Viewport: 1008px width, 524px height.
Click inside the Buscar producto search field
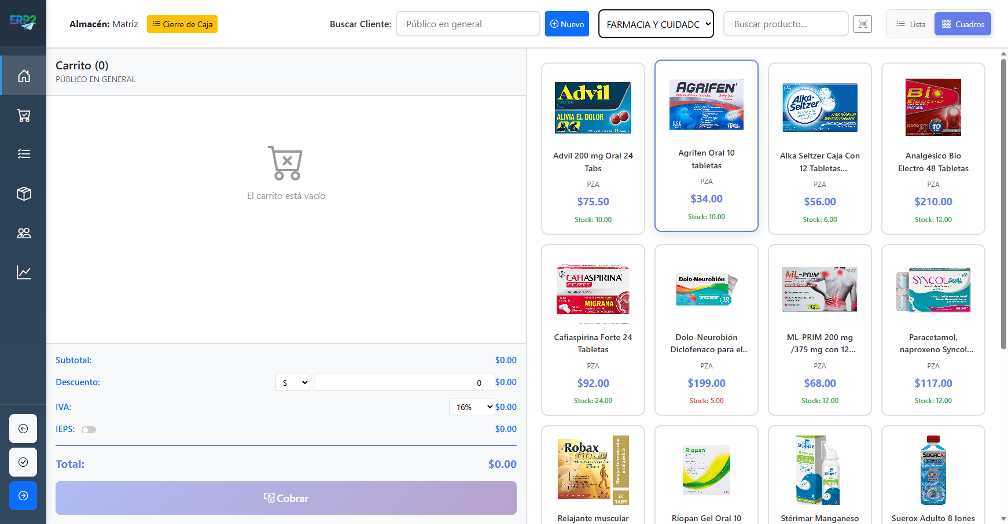pos(785,24)
